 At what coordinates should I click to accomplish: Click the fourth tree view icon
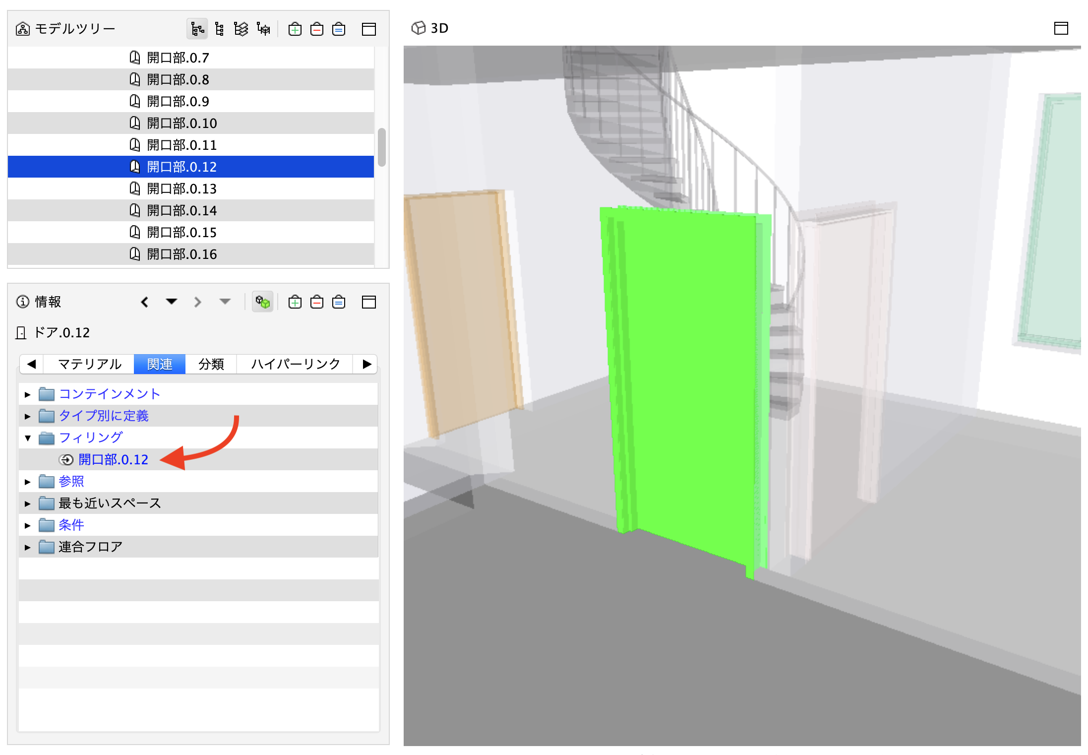click(263, 29)
